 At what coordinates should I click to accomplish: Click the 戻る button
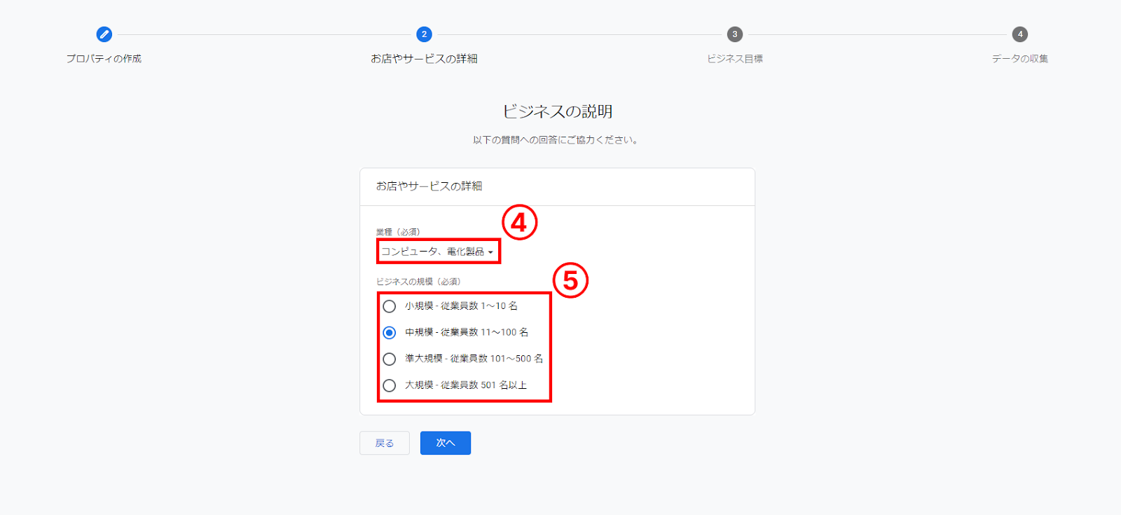pyautogui.click(x=385, y=443)
